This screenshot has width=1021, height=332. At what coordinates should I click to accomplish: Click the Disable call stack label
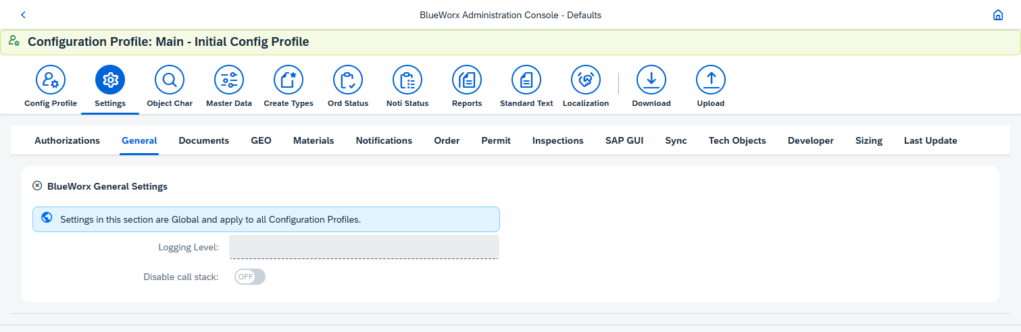[181, 277]
